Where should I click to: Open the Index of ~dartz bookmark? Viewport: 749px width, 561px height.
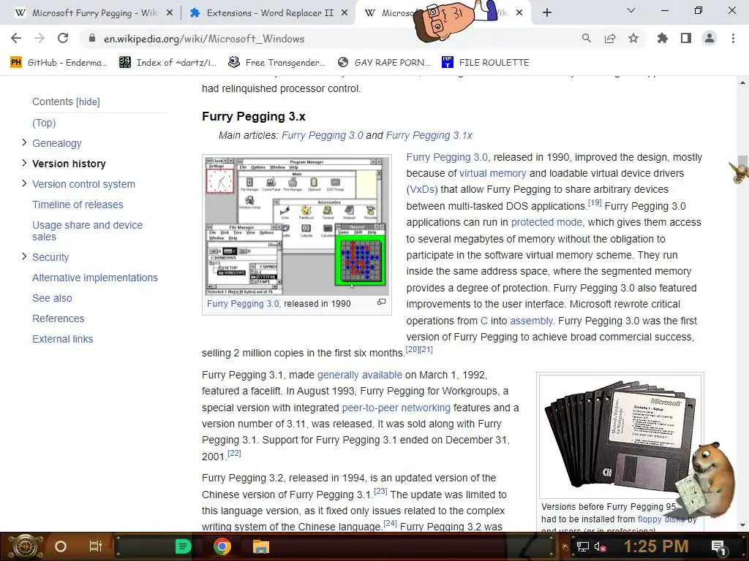coord(168,63)
